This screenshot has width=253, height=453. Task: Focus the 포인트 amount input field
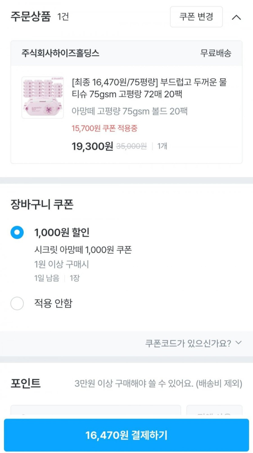point(96,410)
